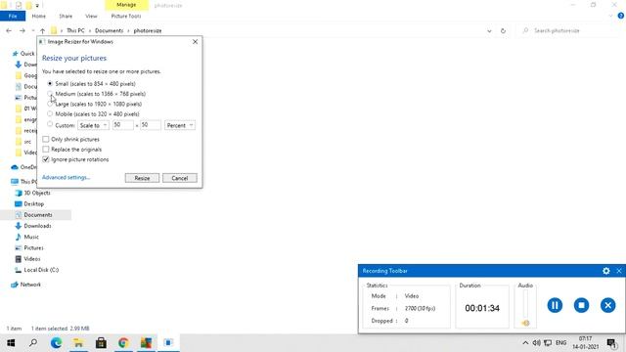Close the Image Resizer dialog

point(195,41)
